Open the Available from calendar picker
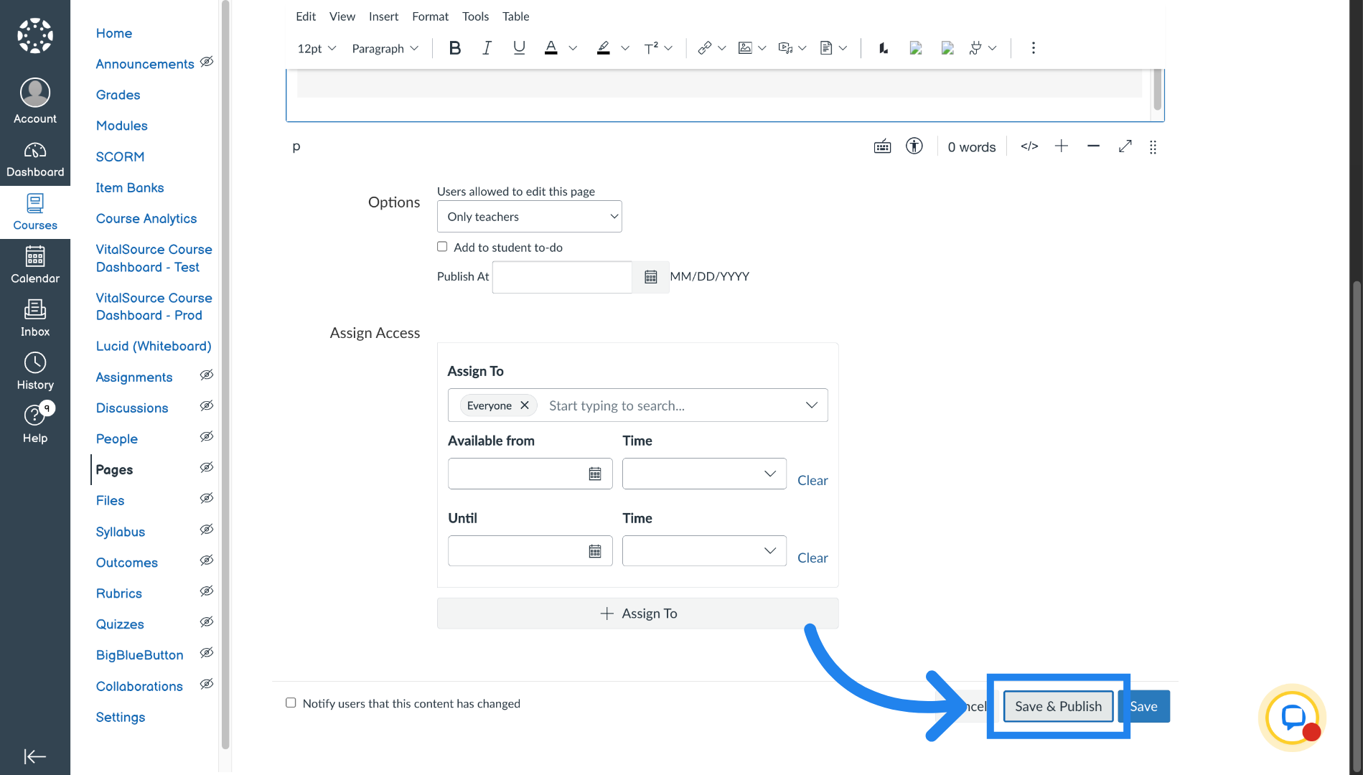Image resolution: width=1363 pixels, height=775 pixels. [594, 474]
